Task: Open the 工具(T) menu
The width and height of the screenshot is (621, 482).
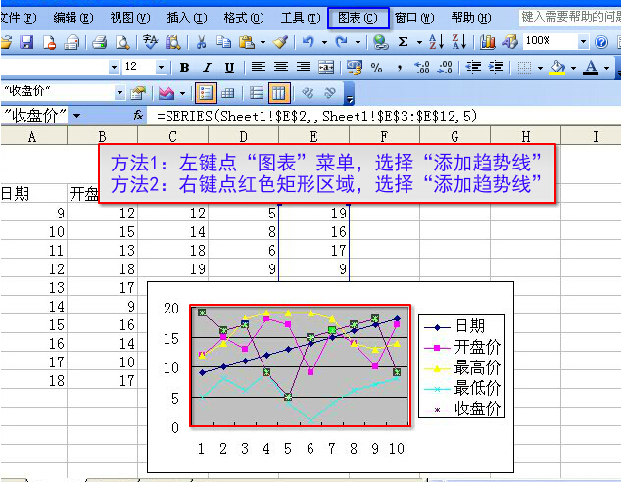Action: tap(301, 18)
